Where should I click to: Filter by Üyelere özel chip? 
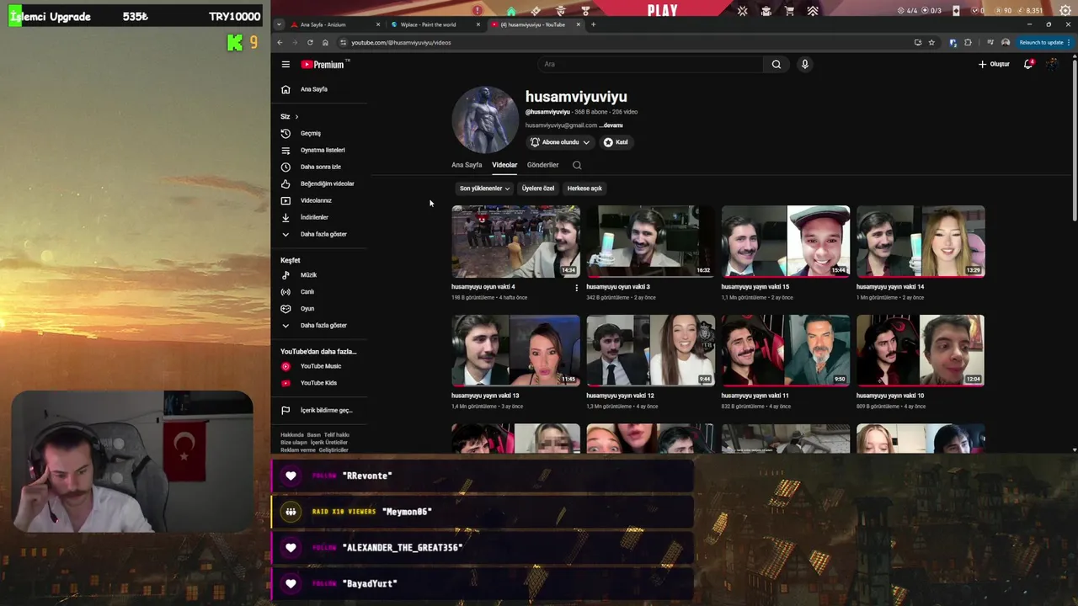(x=538, y=189)
